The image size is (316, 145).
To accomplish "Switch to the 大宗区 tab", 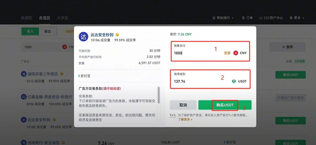I will [62, 18].
